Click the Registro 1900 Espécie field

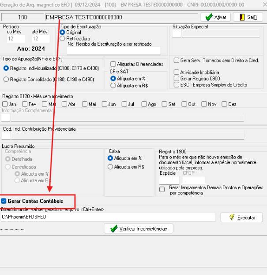click(169, 180)
